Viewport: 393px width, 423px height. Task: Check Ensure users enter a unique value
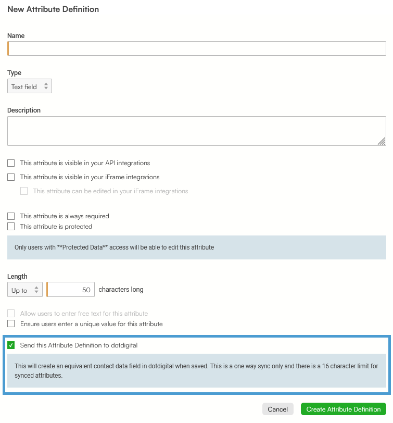[x=11, y=324]
